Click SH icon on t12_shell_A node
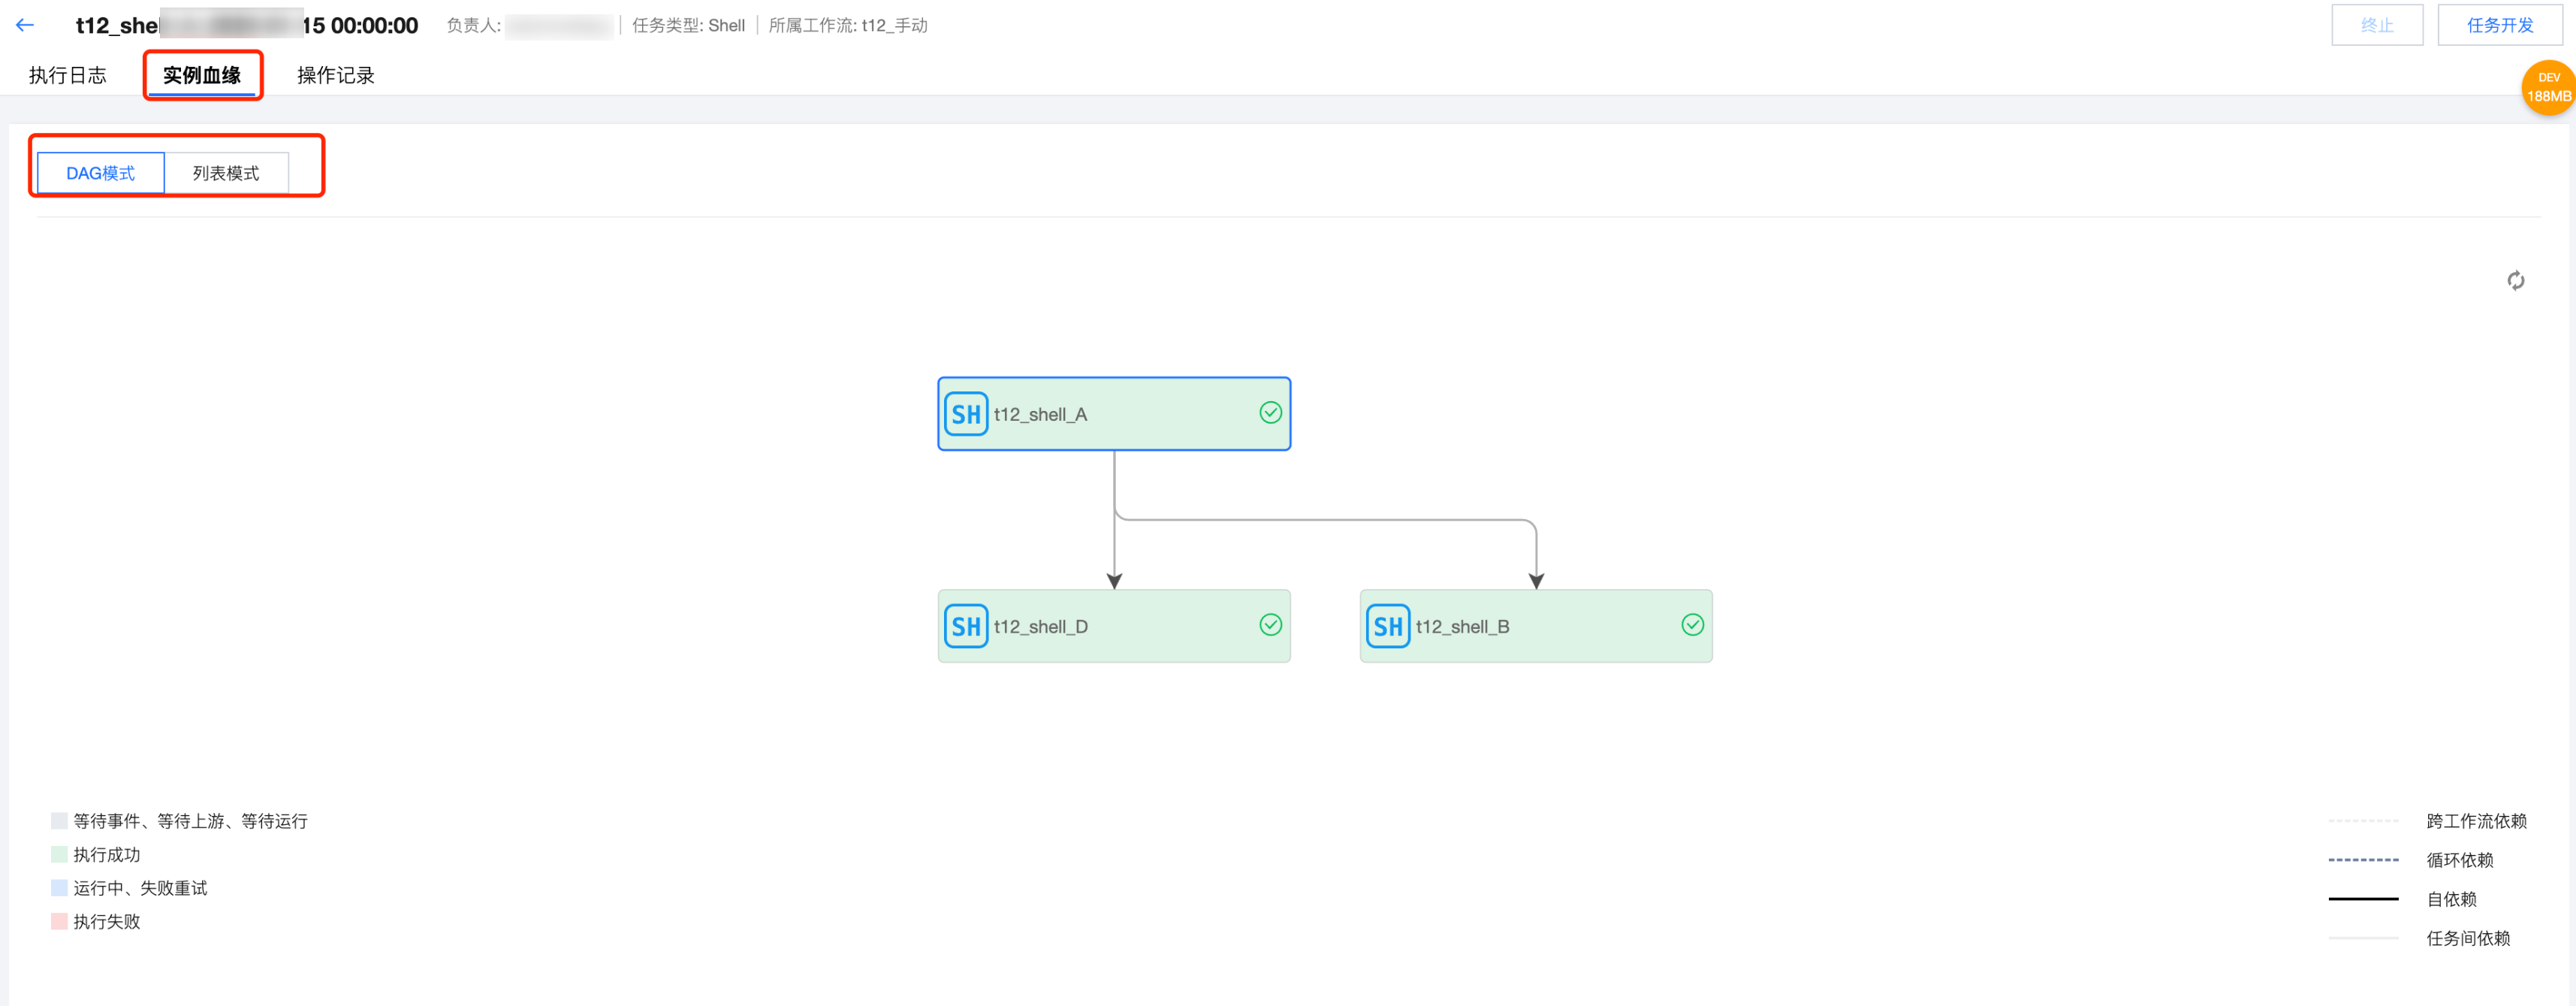2576x1006 pixels. [x=965, y=414]
